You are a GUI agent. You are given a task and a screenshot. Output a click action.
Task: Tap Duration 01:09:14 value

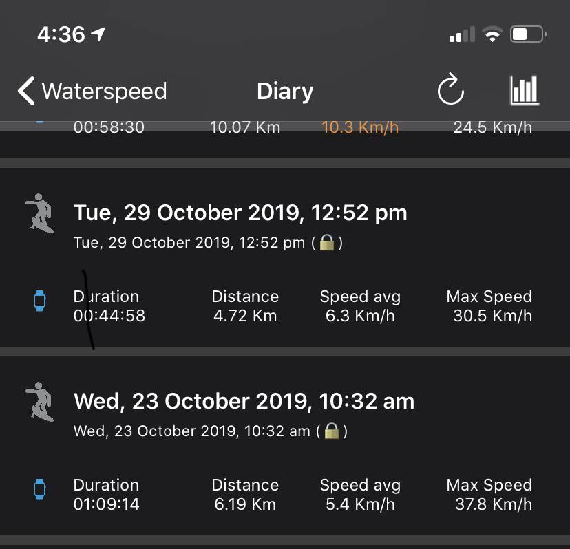pos(107,504)
